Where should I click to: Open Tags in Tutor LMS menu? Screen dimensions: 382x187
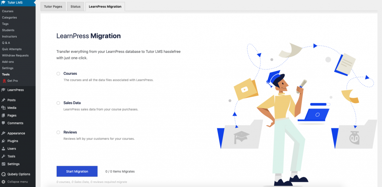click(x=5, y=24)
